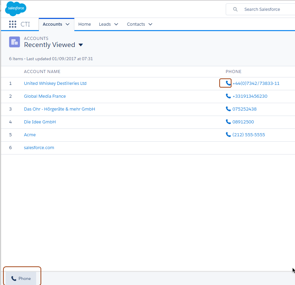Click the Phone column header
This screenshot has width=295, height=285.
[x=233, y=72]
